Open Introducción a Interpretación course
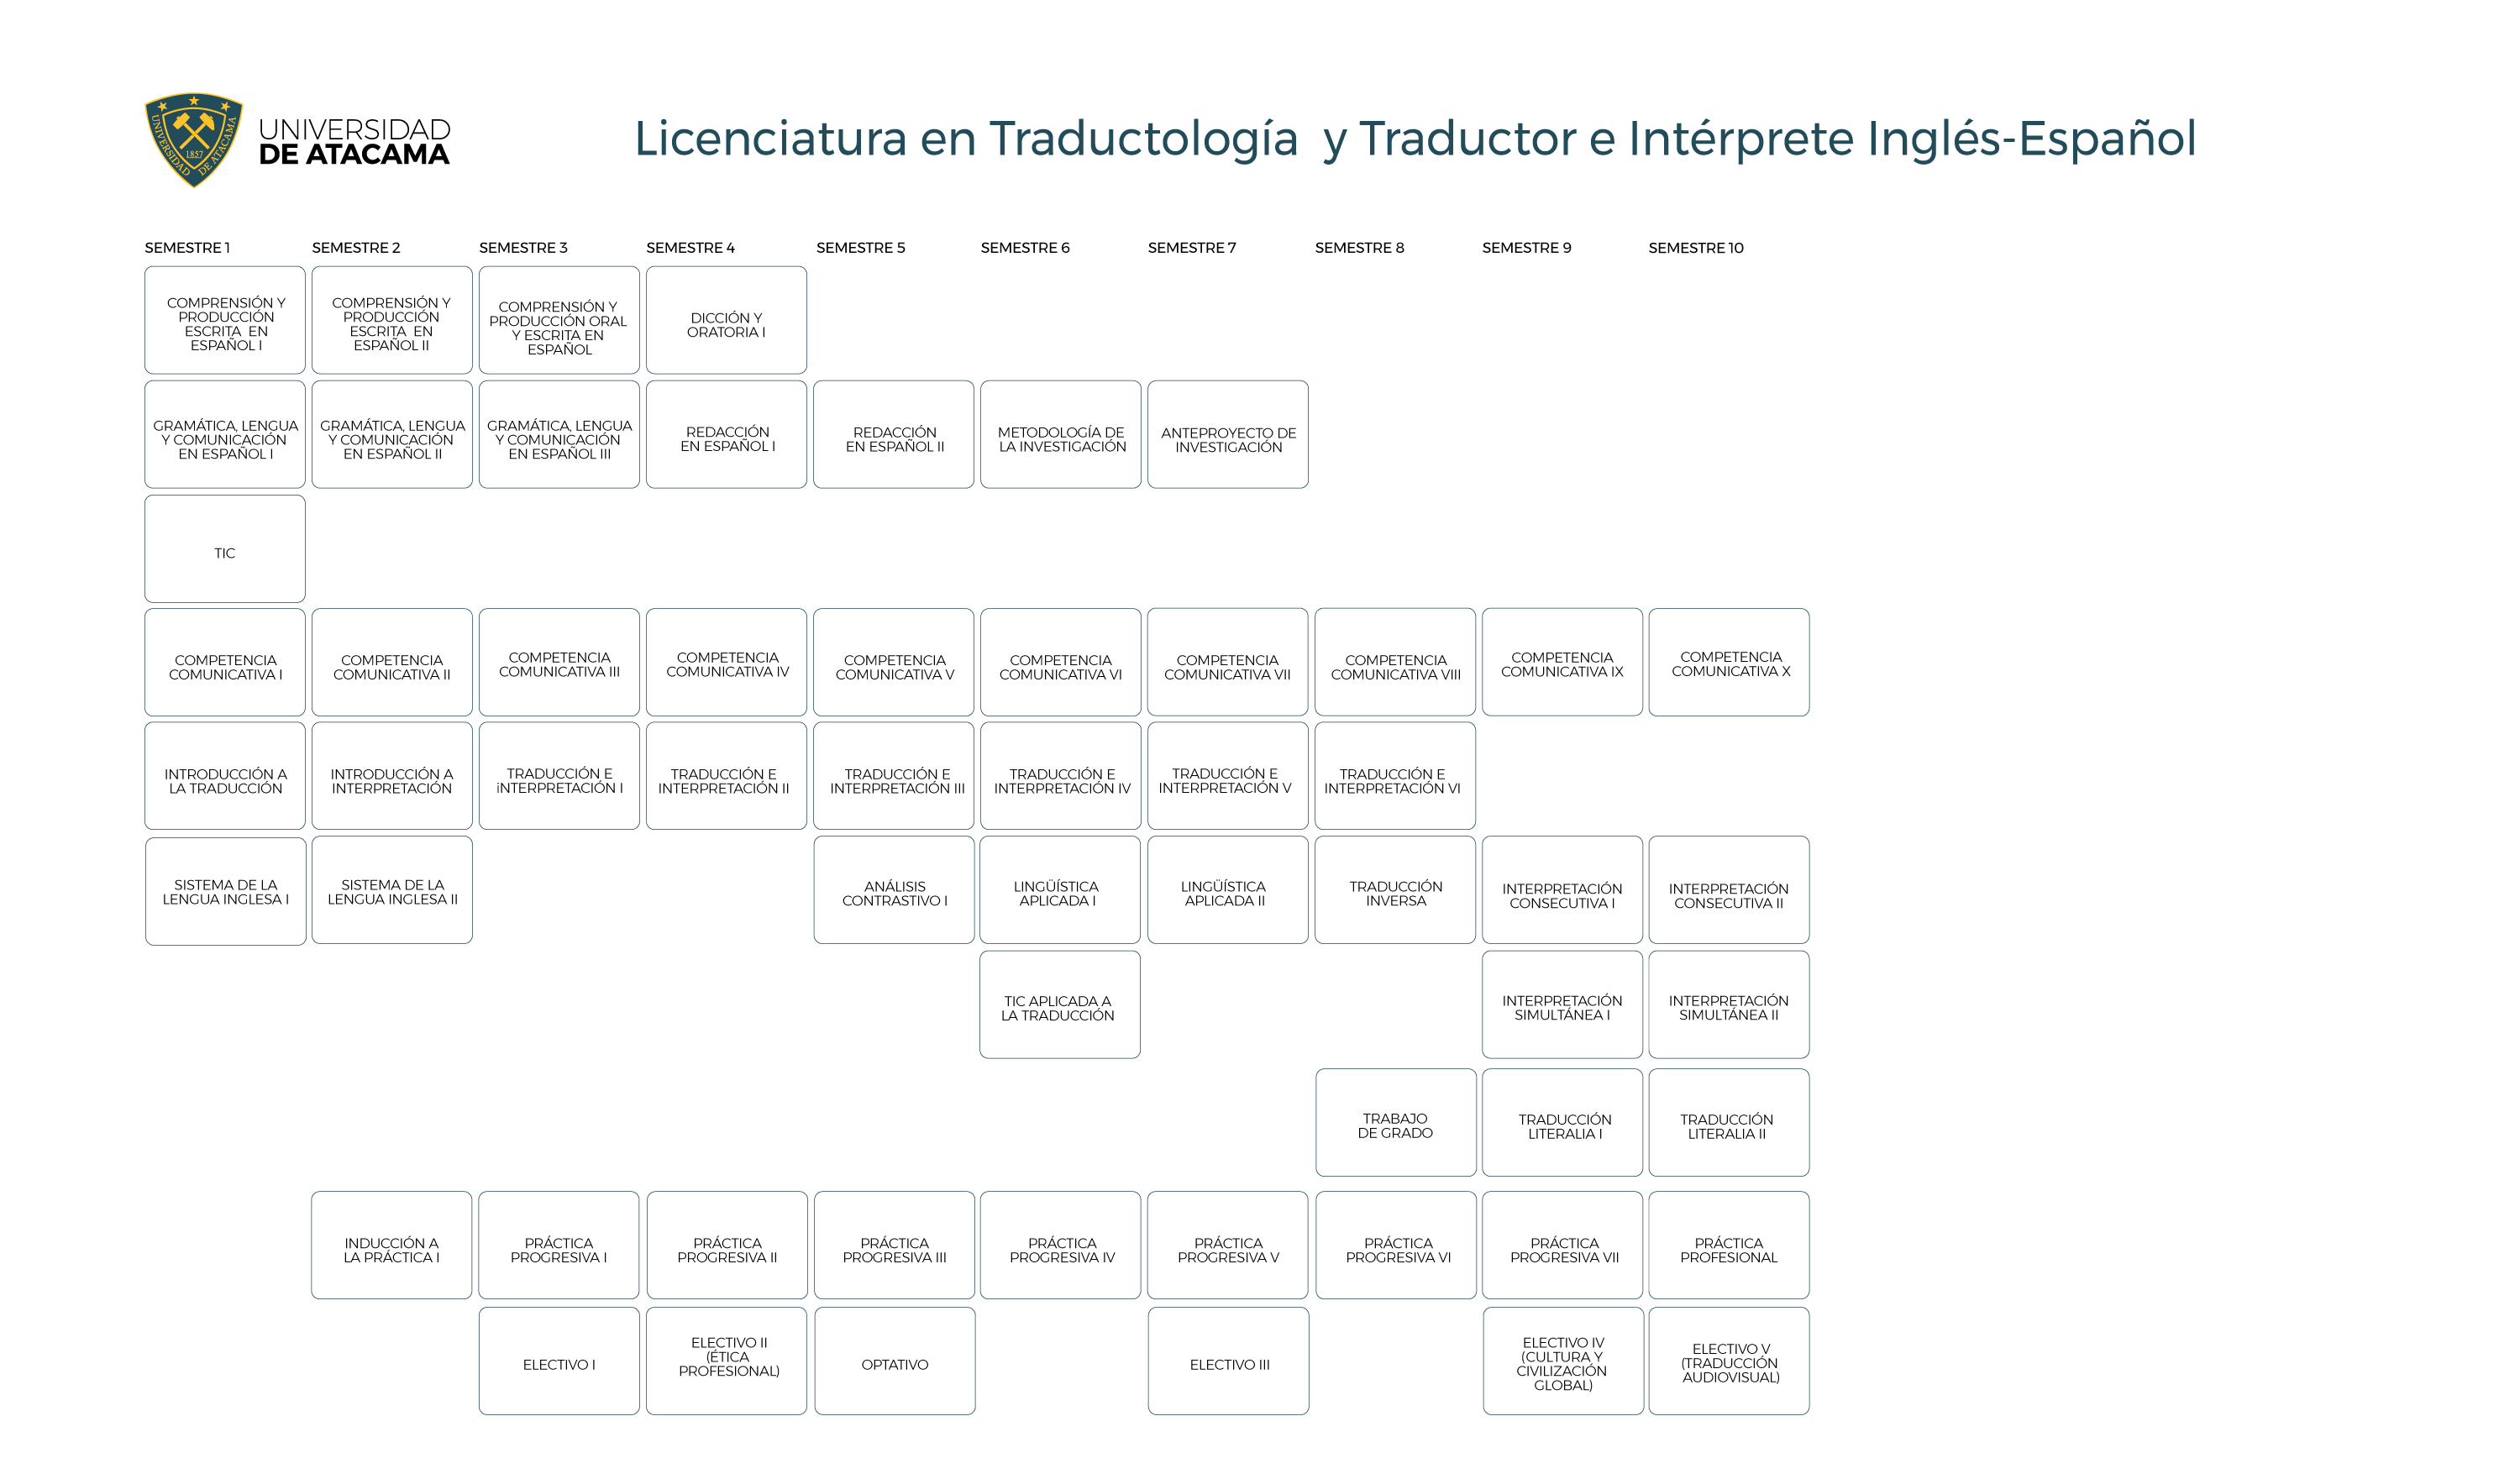Image resolution: width=2520 pixels, height=1458 pixels. 392,776
